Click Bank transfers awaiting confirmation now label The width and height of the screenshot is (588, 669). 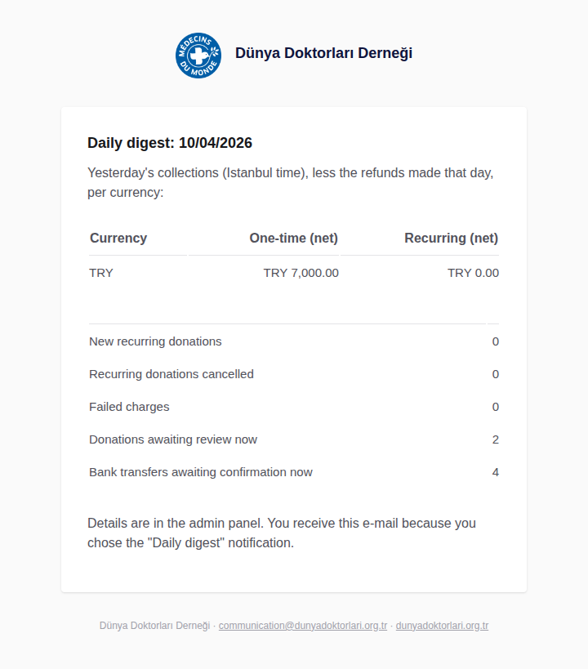201,472
